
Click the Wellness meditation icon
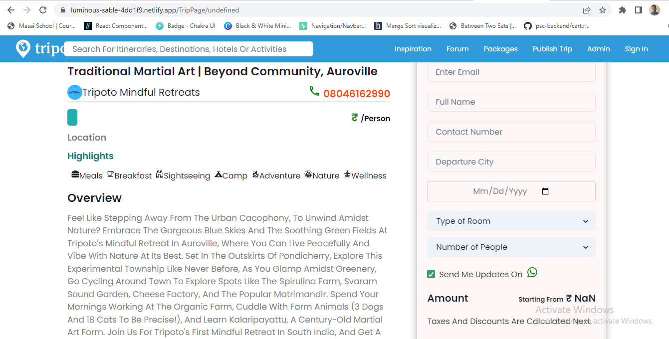(x=347, y=174)
